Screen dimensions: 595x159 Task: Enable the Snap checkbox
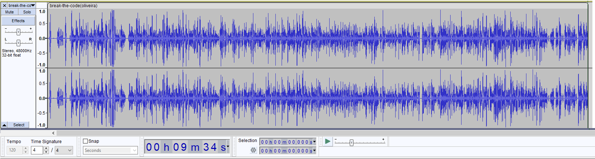(x=86, y=141)
